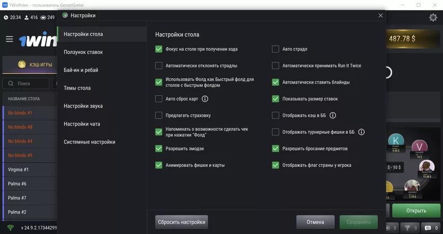Uncheck Разрешить эмодзи option
This screenshot has height=234, width=443.
(159, 149)
